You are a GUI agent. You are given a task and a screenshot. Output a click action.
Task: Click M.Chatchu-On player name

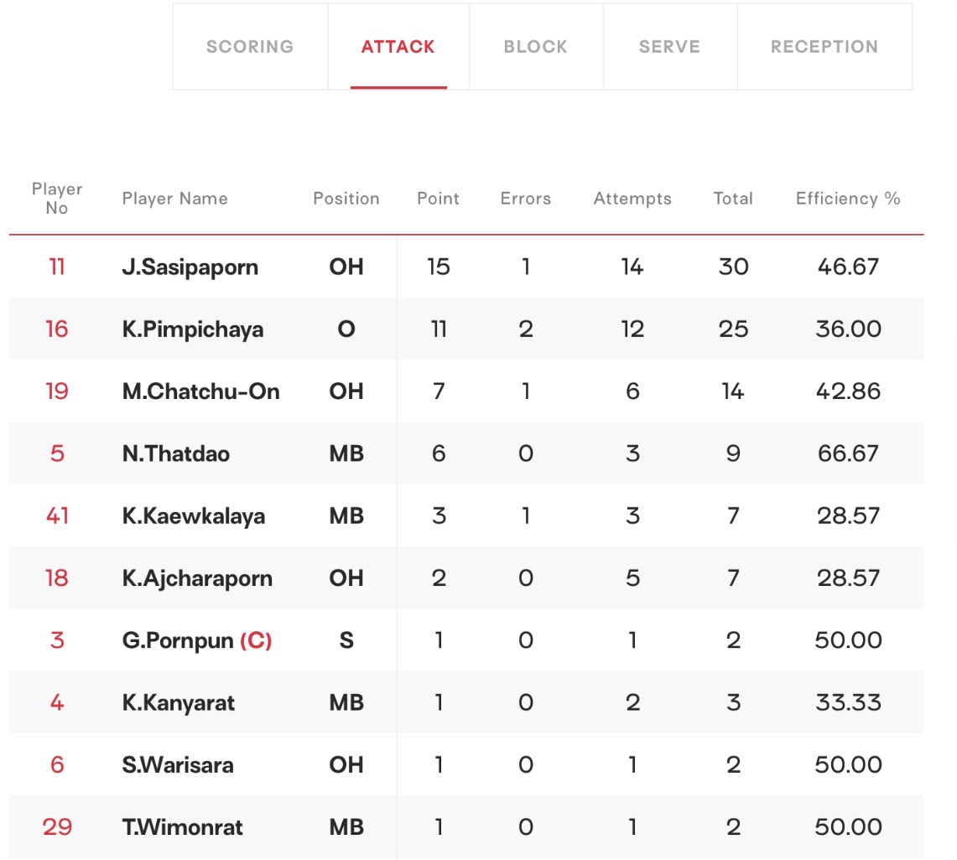click(200, 391)
